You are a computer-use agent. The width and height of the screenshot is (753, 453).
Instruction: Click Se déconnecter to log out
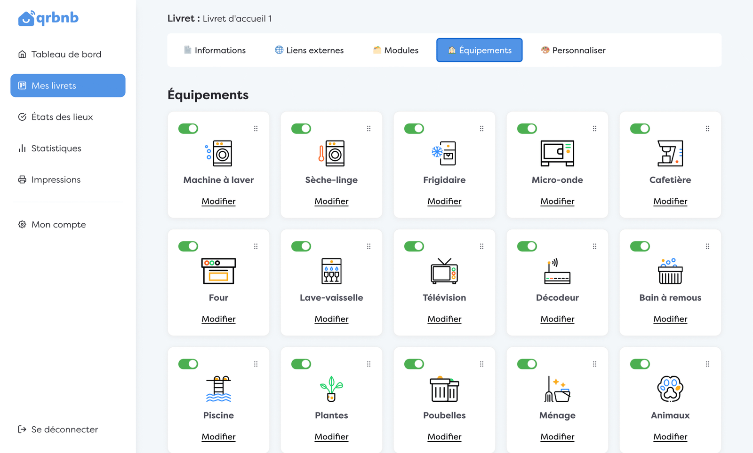point(64,430)
